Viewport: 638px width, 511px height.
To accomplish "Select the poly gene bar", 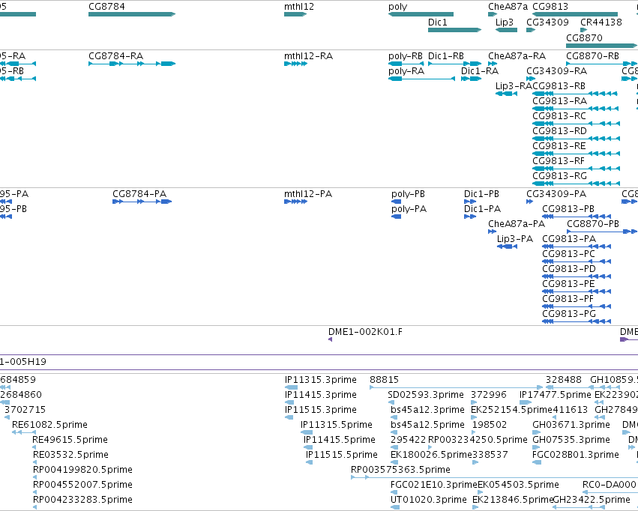I will coord(421,14).
